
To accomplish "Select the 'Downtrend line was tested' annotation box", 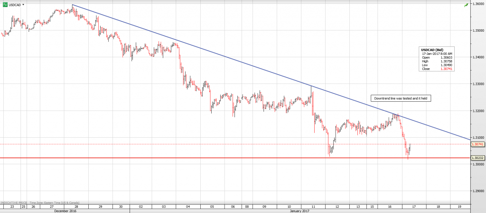I will pyautogui.click(x=401, y=98).
